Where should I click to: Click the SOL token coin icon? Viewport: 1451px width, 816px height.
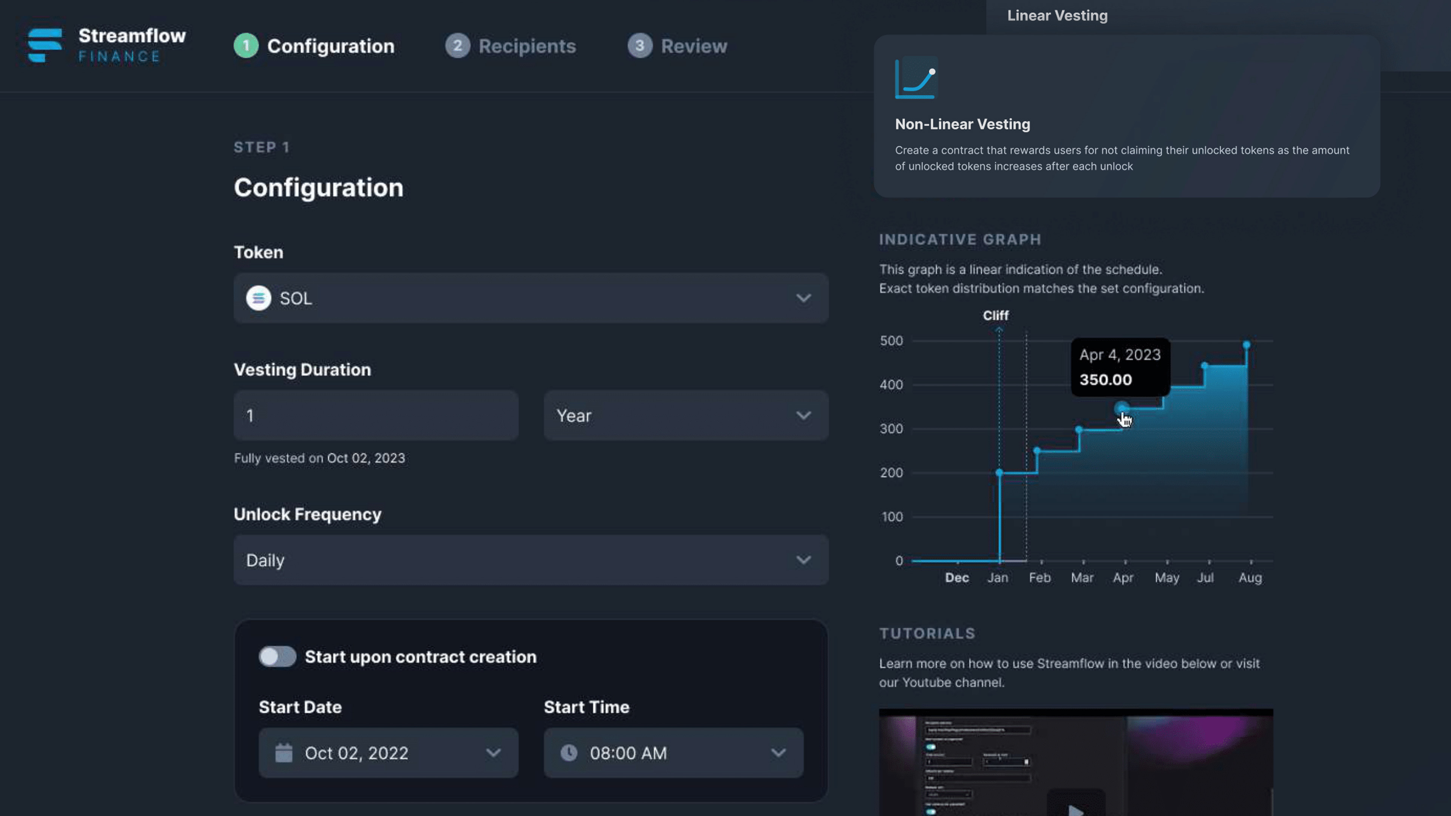(258, 298)
